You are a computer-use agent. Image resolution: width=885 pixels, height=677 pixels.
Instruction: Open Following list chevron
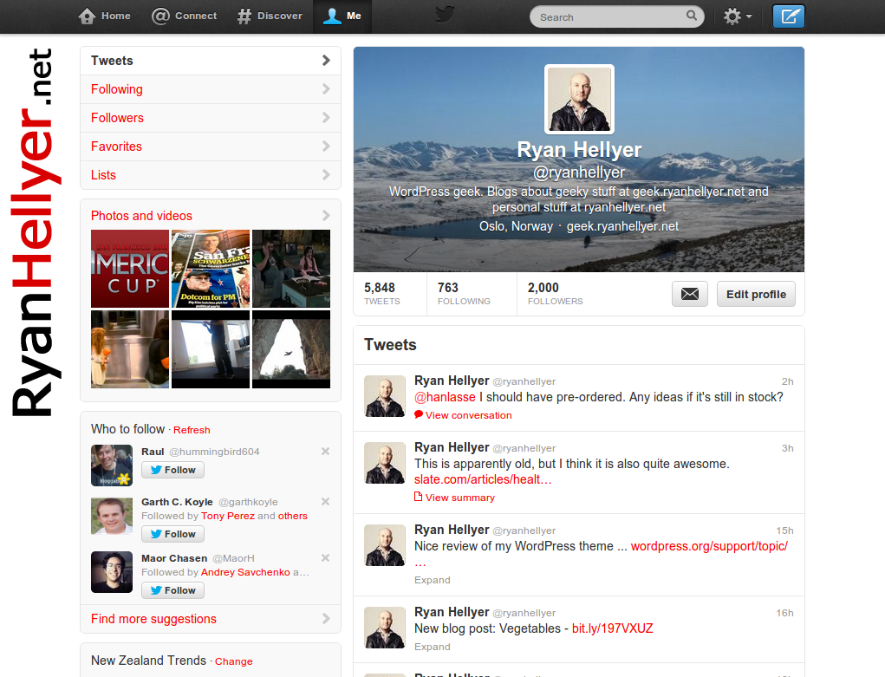point(326,88)
